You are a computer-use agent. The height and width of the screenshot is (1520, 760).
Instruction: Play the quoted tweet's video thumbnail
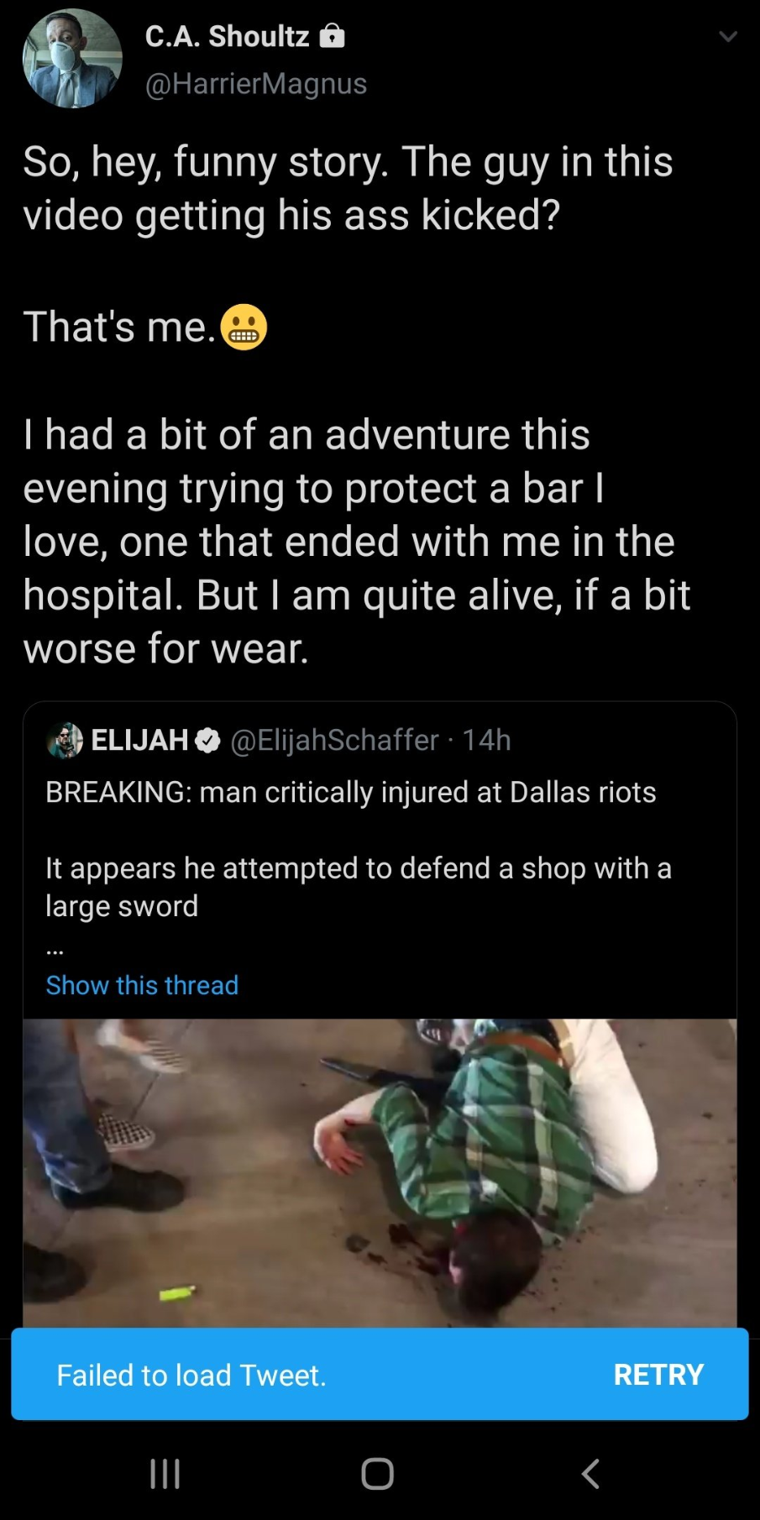click(x=380, y=1171)
